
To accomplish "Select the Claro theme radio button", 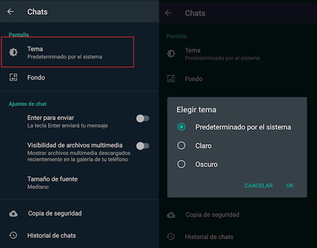I will coord(181,145).
